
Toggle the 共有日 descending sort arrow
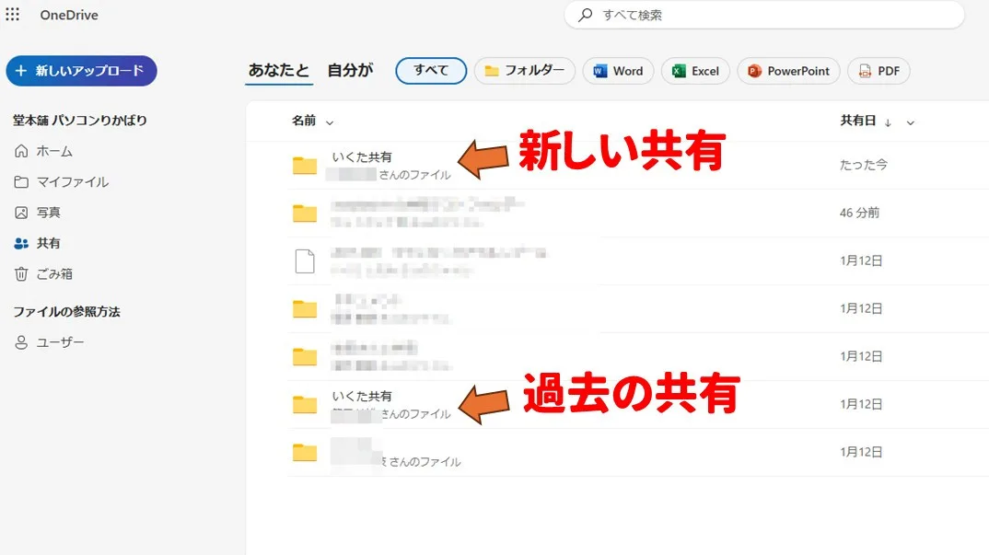click(888, 121)
